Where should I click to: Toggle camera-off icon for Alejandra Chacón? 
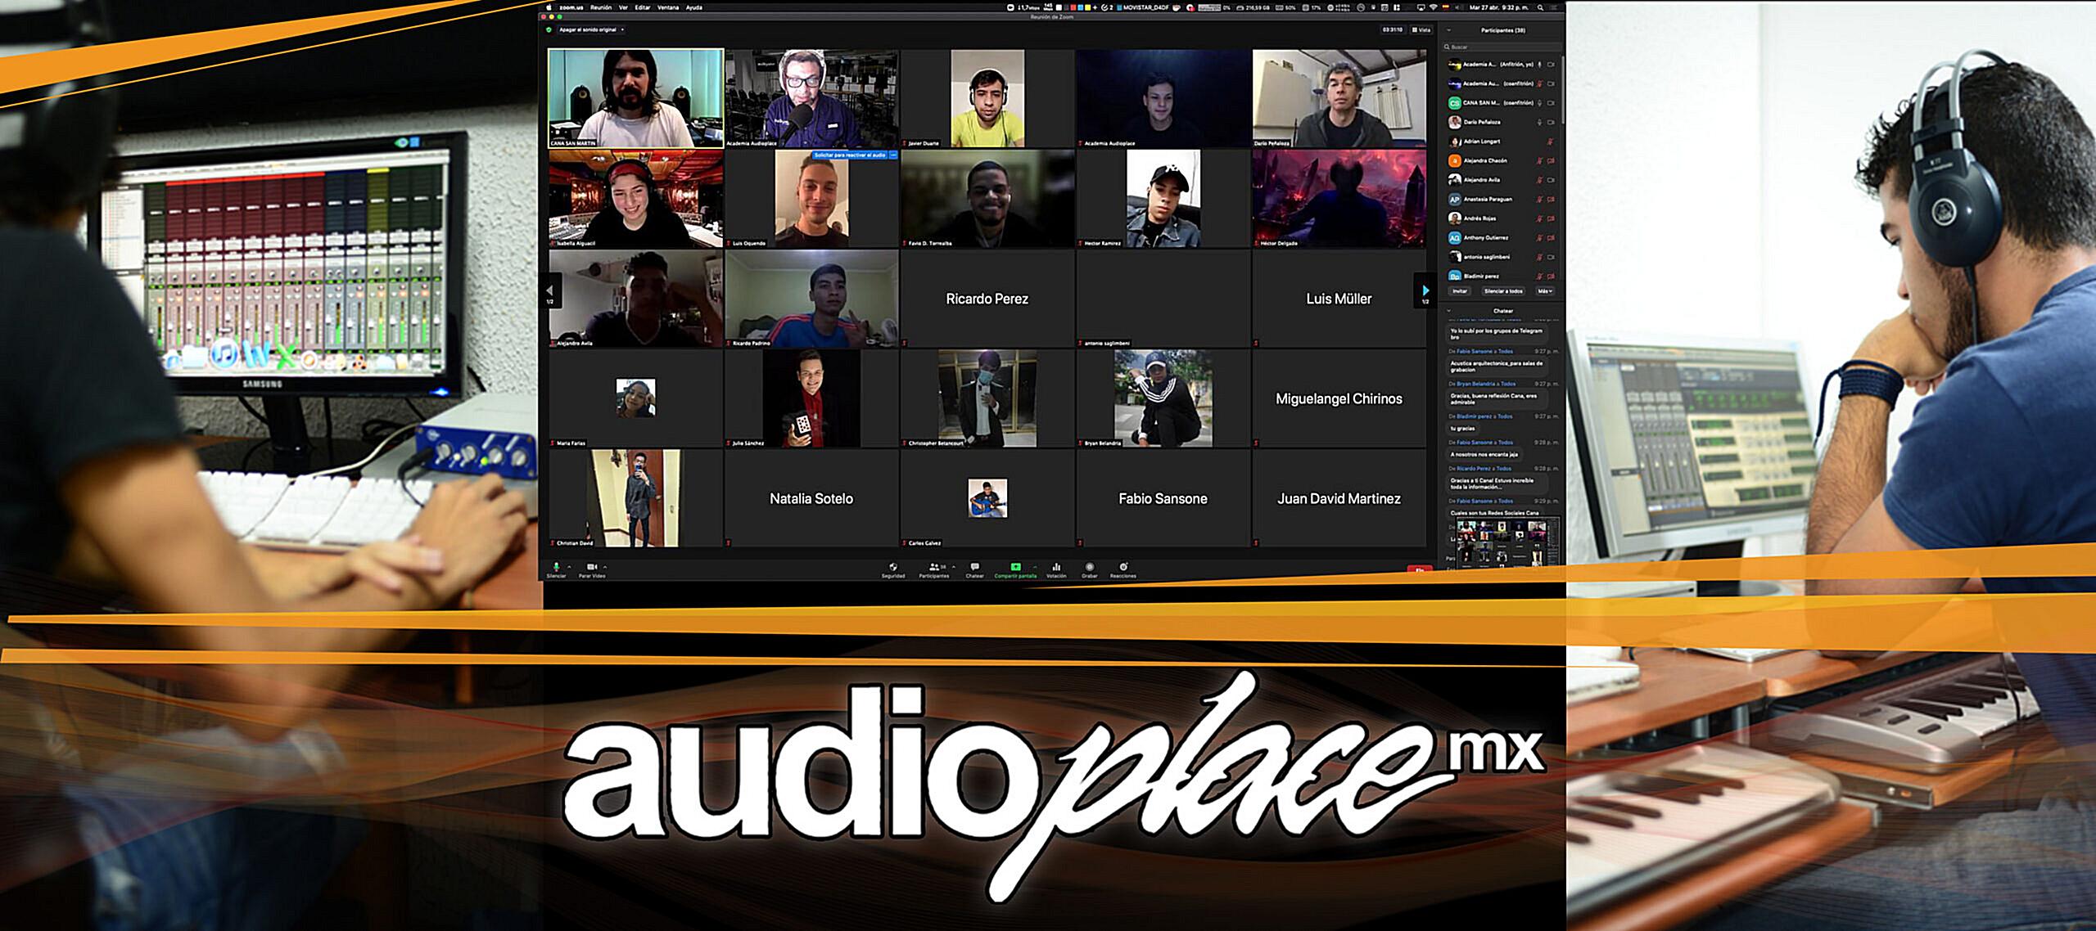click(1551, 161)
